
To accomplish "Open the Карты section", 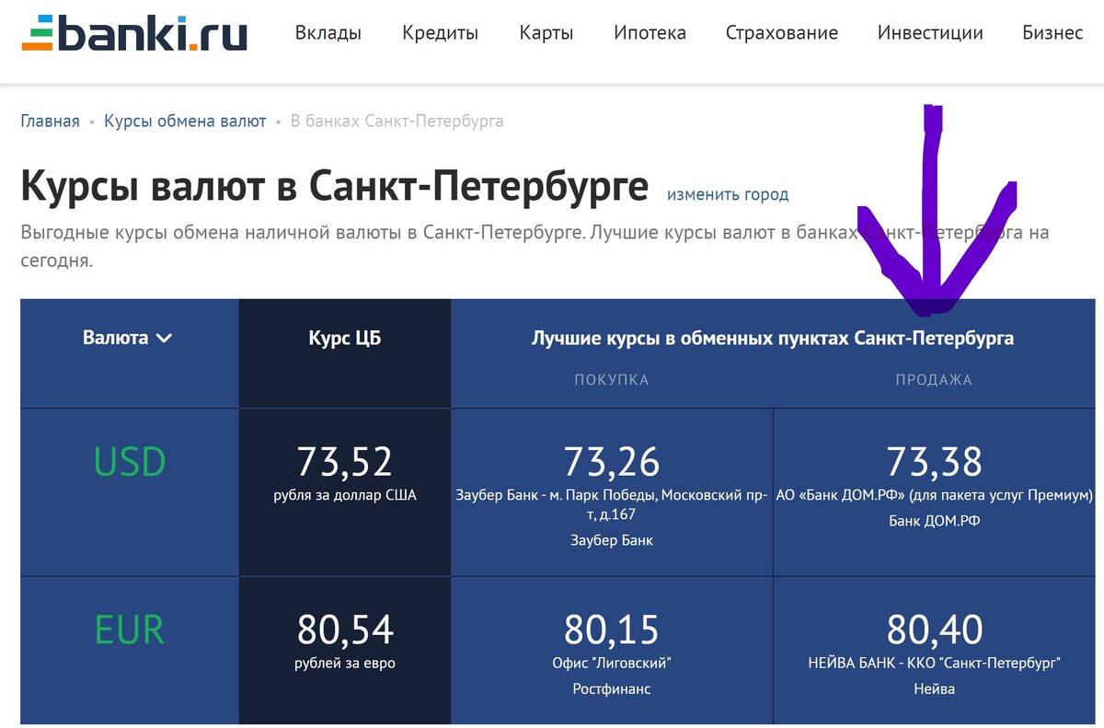I will point(546,32).
